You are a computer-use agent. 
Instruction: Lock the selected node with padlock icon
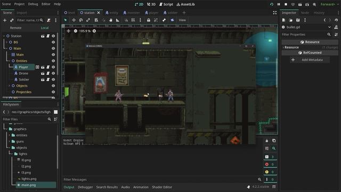(x=149, y=20)
